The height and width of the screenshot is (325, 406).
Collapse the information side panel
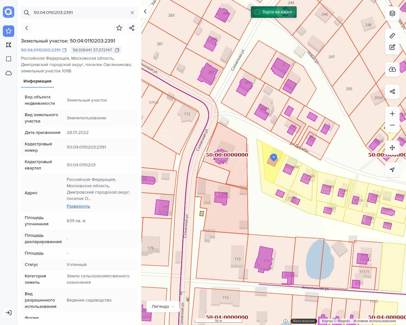[x=145, y=12]
